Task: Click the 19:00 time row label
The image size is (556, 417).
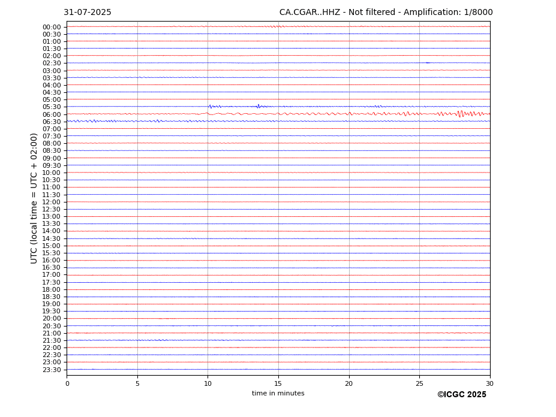Action: coord(52,304)
